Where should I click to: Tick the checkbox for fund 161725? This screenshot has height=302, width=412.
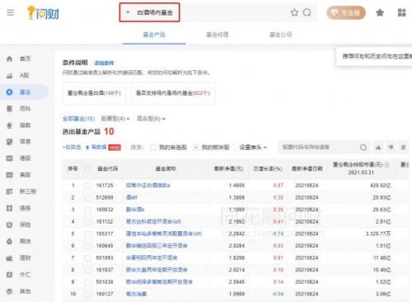pos(88,186)
